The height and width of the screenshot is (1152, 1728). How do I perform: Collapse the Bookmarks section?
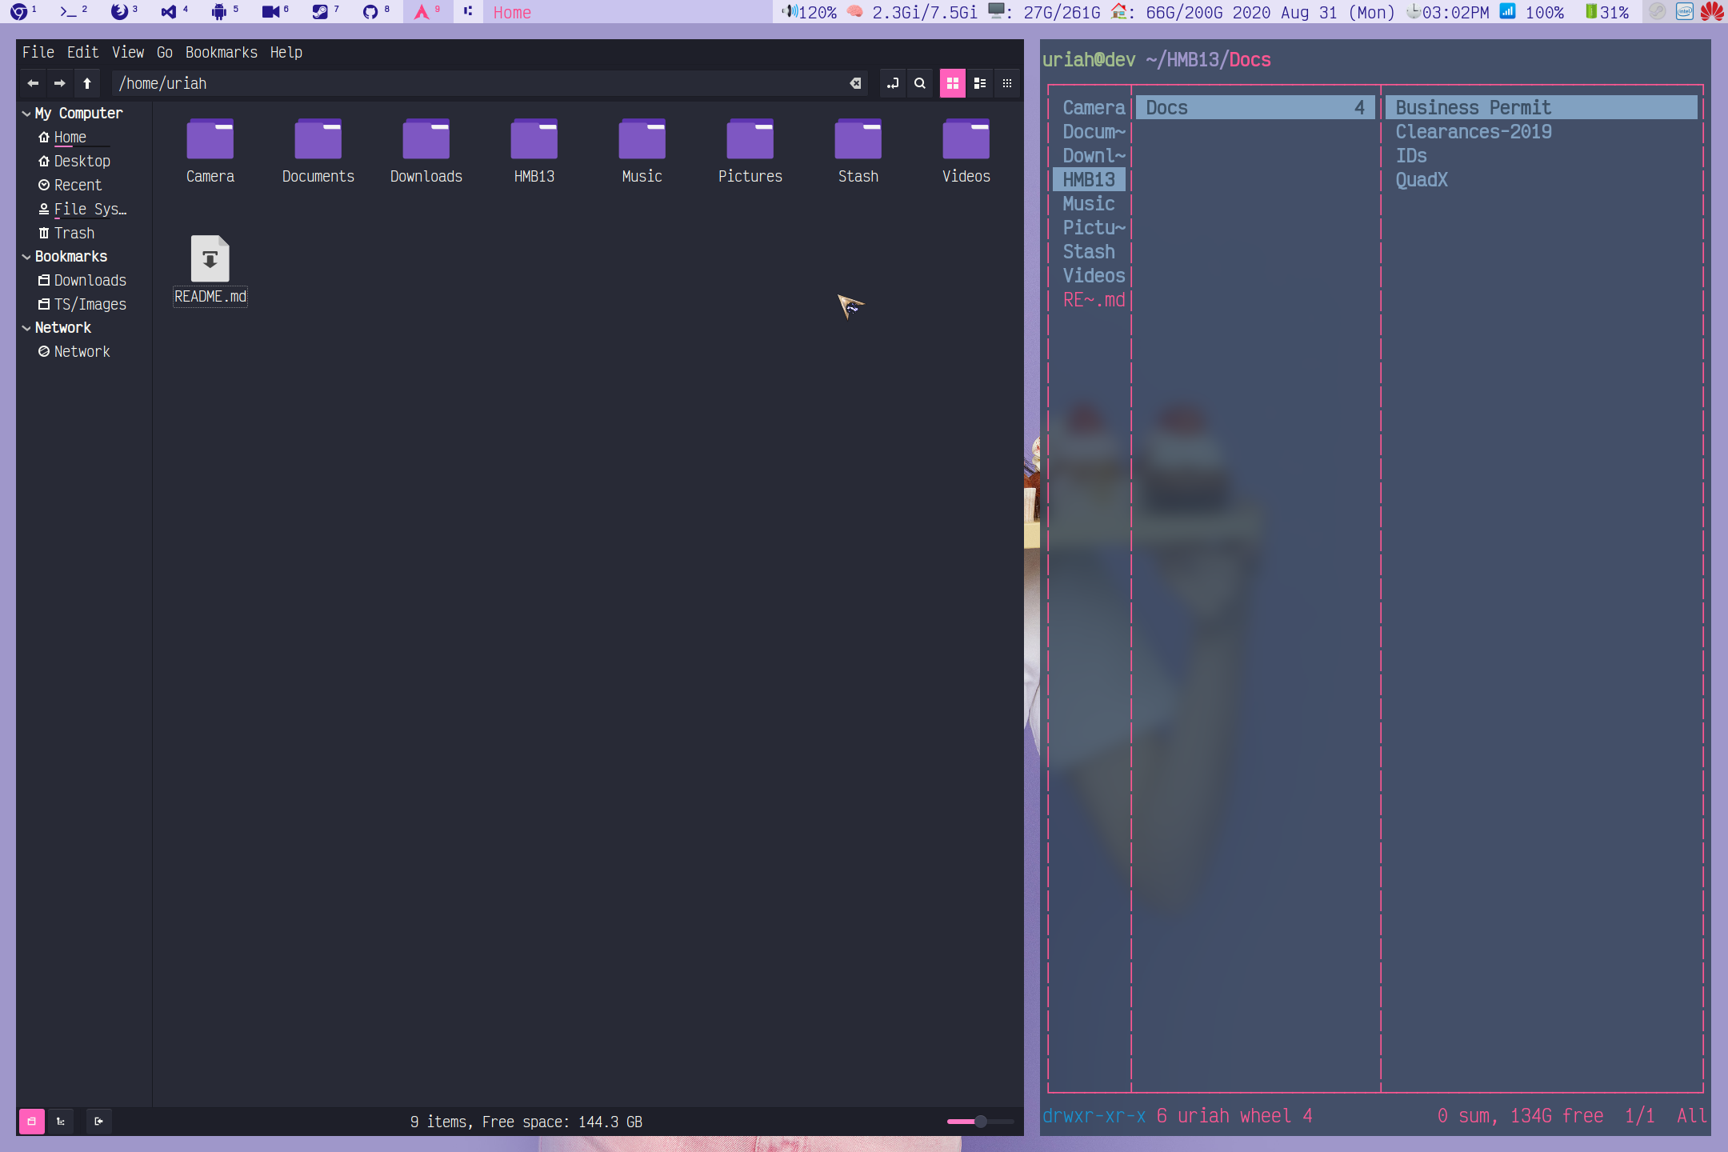[x=26, y=257]
